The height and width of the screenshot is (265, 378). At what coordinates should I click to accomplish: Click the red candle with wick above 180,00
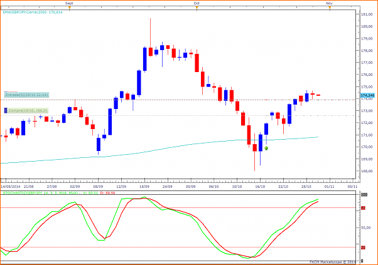pos(151,52)
